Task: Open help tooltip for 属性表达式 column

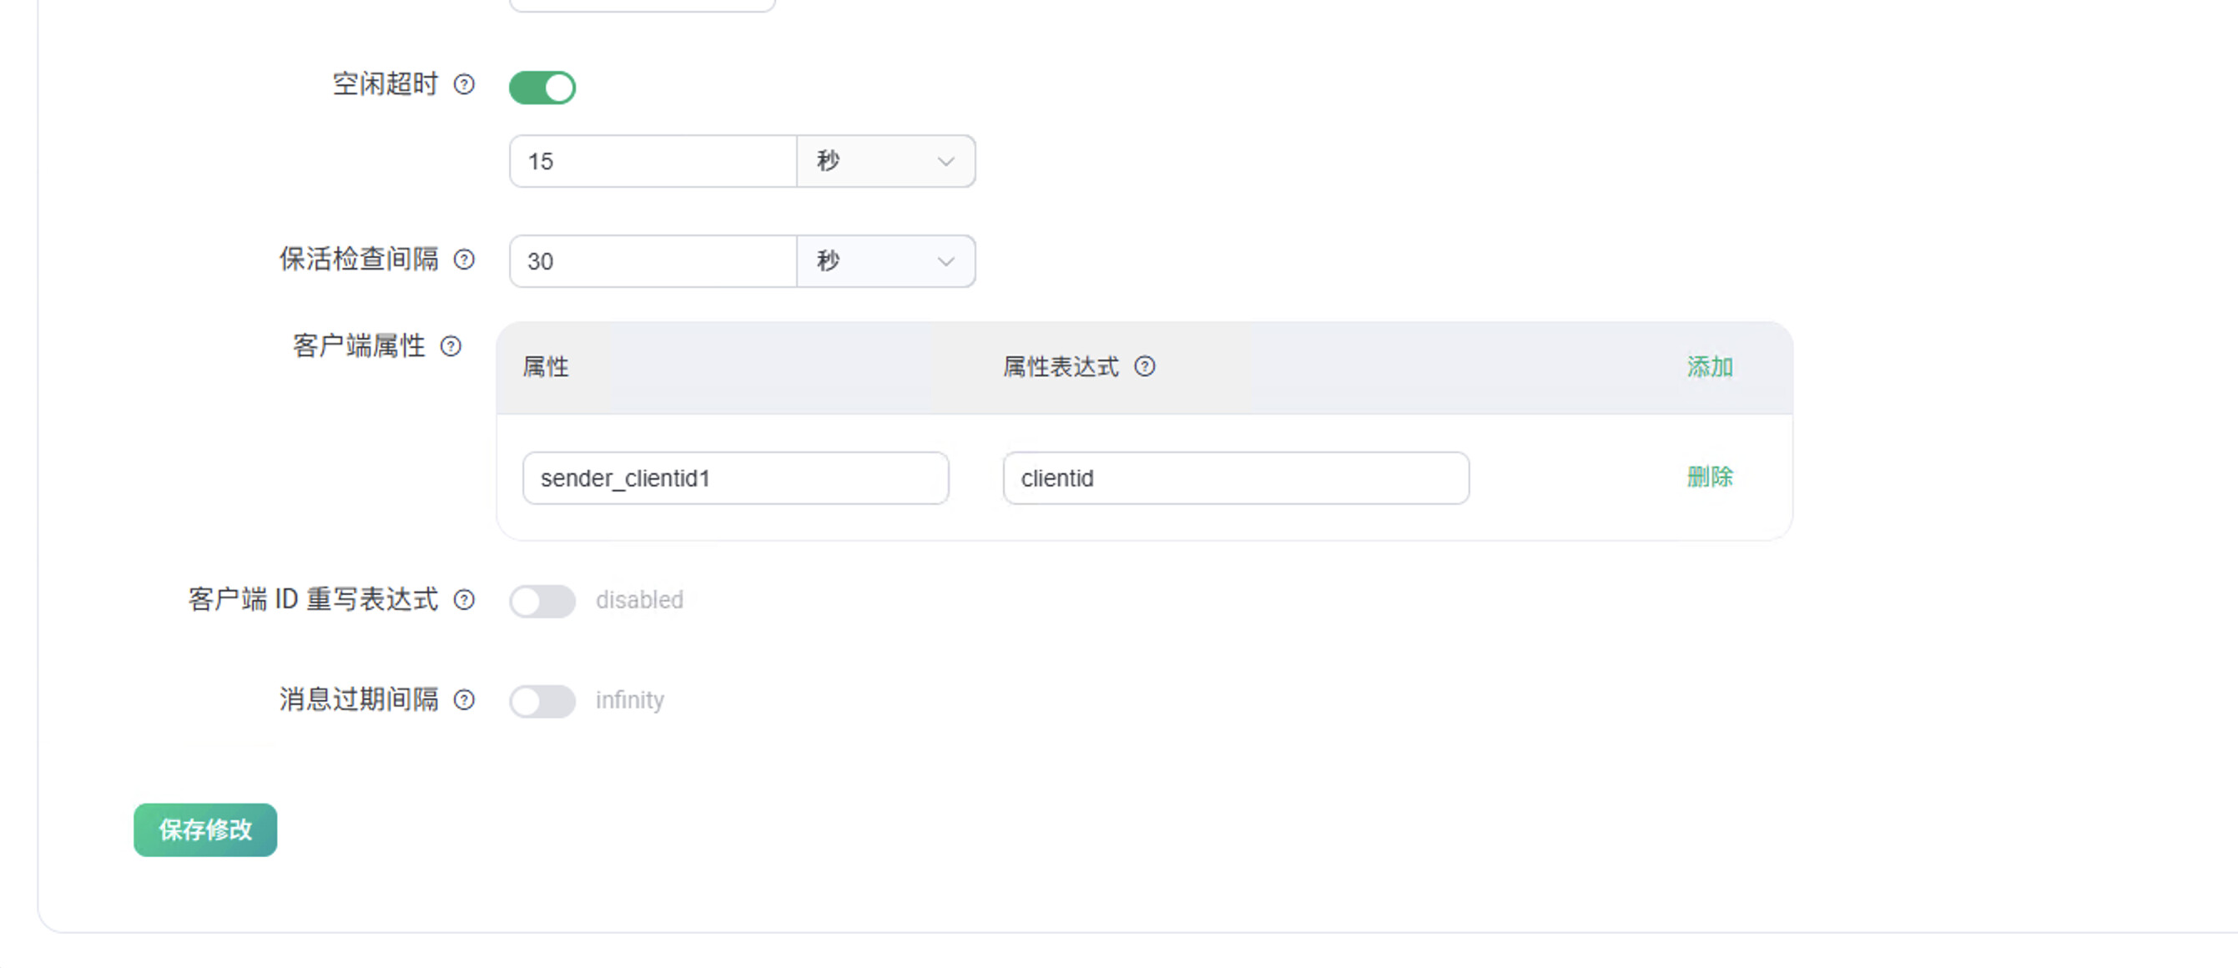Action: click(1144, 366)
